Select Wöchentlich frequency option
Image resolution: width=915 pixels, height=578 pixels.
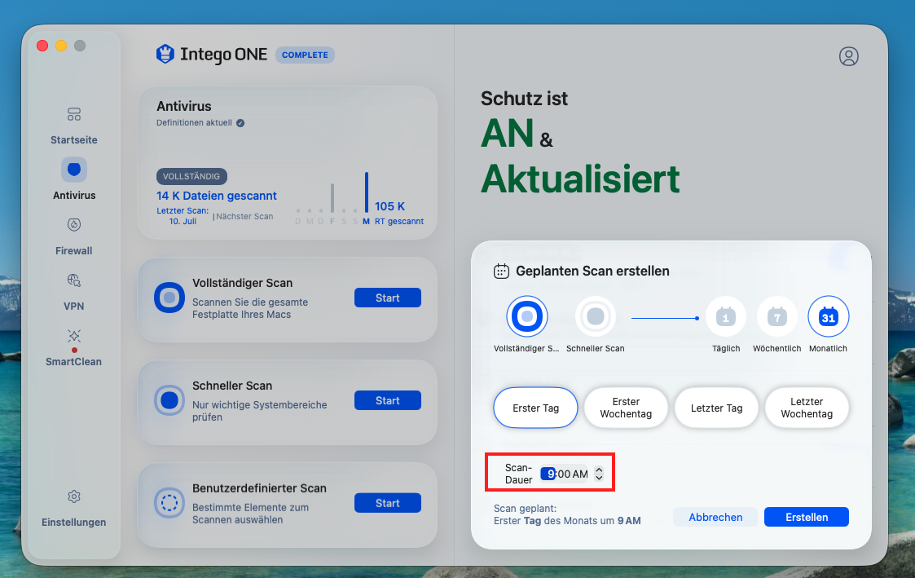[776, 316]
